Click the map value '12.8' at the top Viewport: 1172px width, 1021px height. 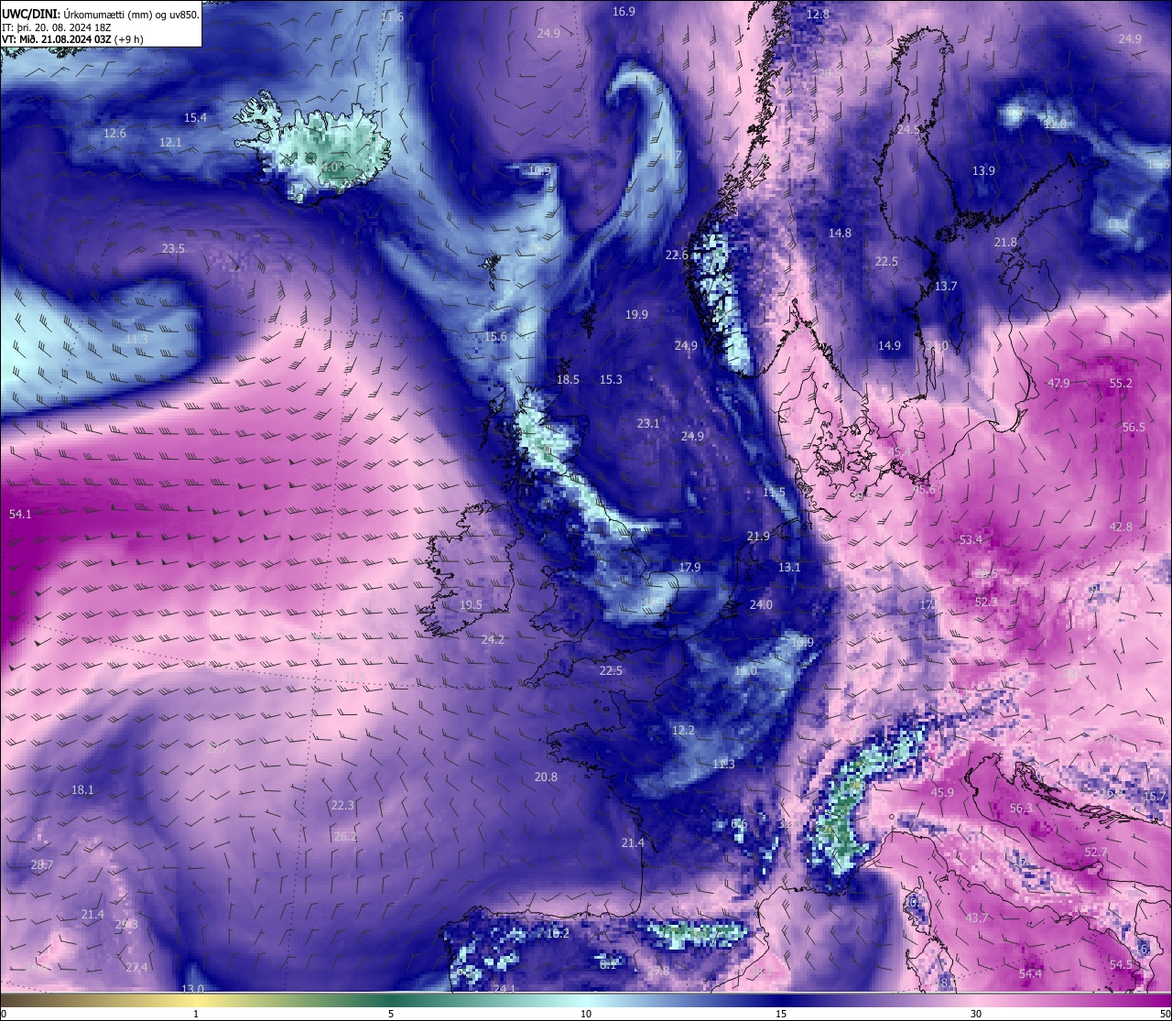pos(818,15)
